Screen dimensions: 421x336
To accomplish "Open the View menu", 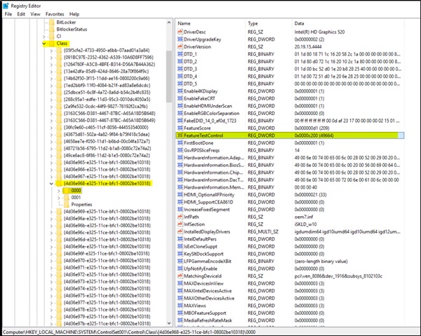I will click(35, 14).
